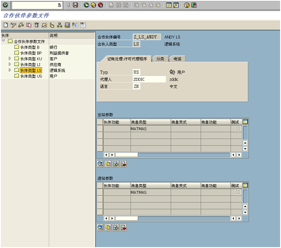Expand the 伙伴类型 KU node
Viewport: 281px width, 248px height.
tap(10, 59)
